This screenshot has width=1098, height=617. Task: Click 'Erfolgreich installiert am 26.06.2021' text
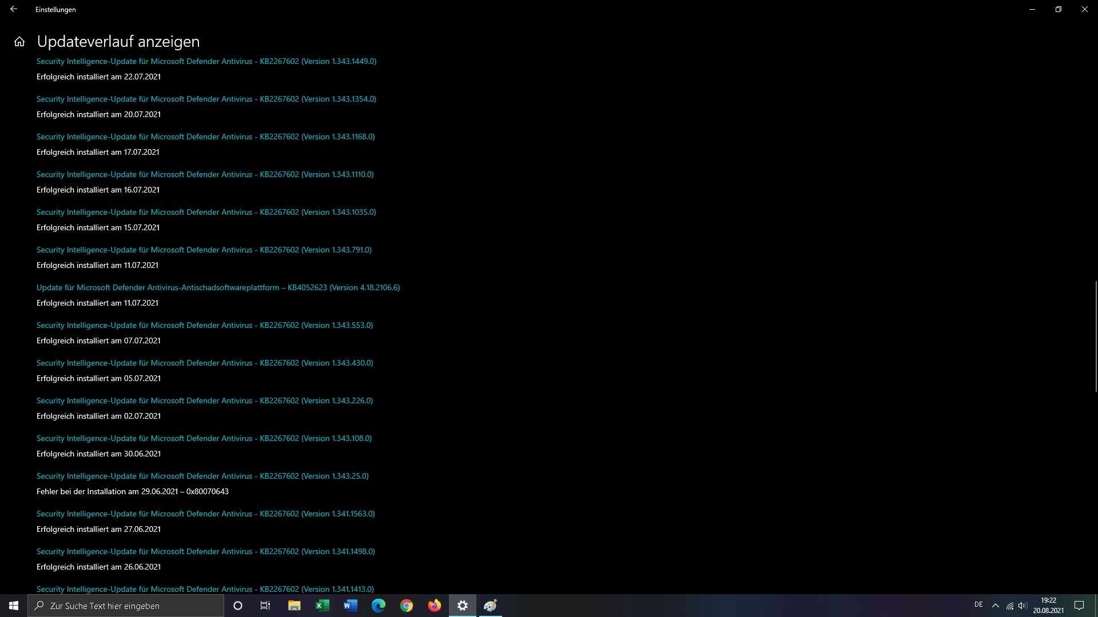98,567
